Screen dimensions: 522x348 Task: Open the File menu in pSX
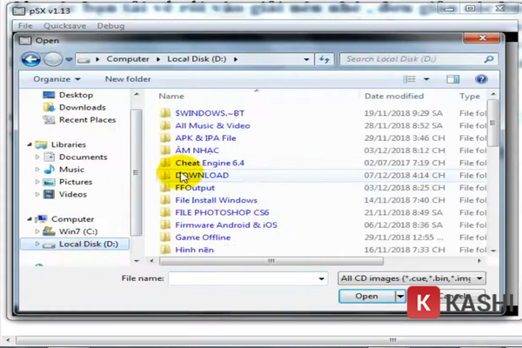(x=24, y=26)
